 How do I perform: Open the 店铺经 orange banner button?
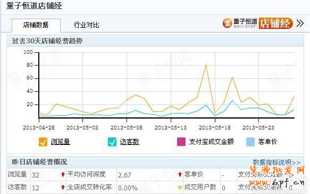(x=275, y=23)
